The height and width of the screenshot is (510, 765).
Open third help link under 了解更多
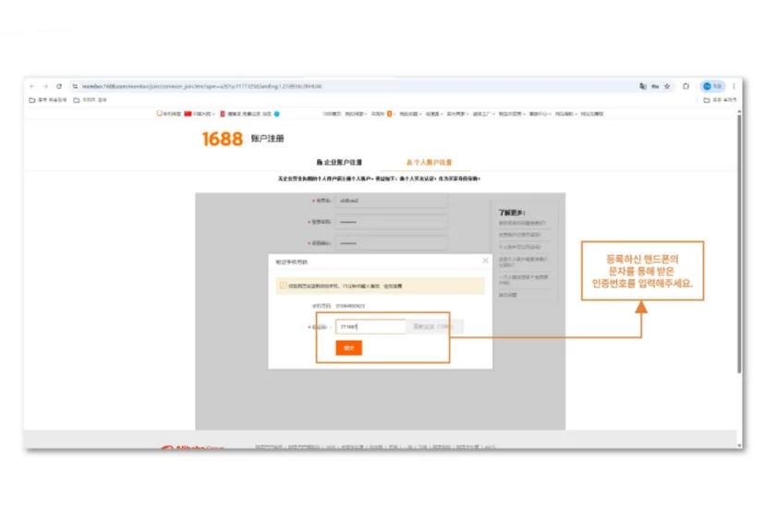519,247
